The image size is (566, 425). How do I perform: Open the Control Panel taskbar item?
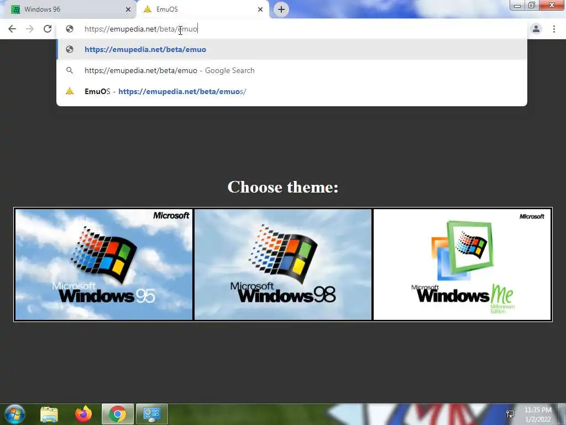[x=151, y=414]
